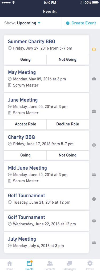
Task: Tap the briefcase icon beside June Meeting
Action: coord(94,111)
